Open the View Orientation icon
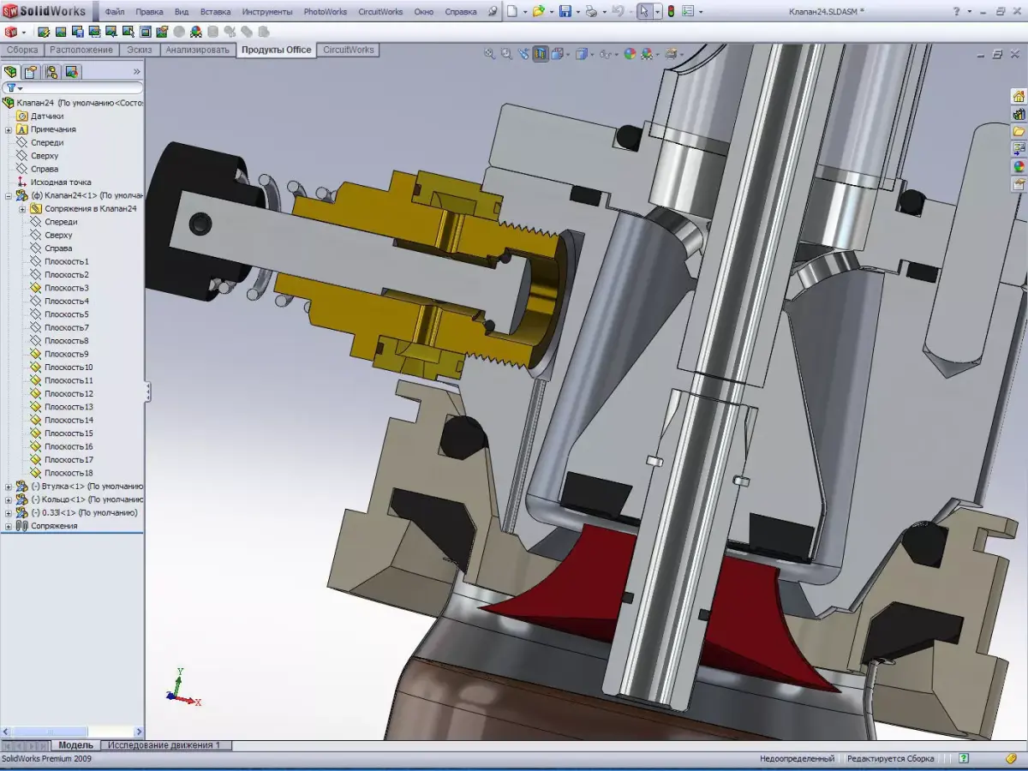 click(558, 53)
